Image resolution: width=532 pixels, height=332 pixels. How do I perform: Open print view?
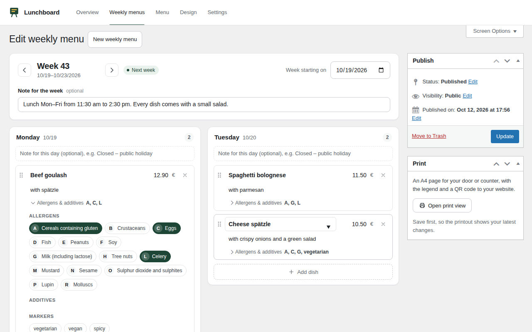click(442, 205)
